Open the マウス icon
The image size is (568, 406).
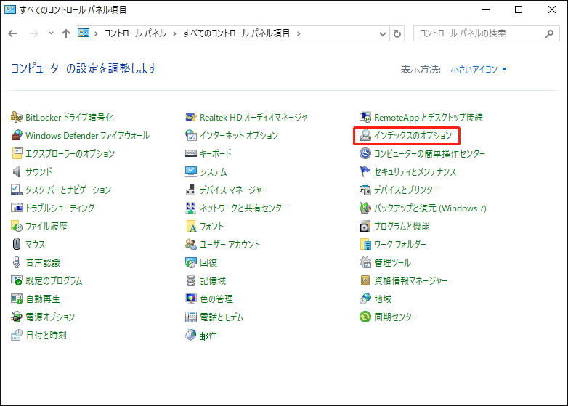16,245
